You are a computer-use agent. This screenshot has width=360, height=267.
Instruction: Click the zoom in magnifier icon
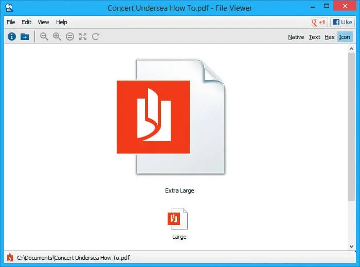[57, 36]
